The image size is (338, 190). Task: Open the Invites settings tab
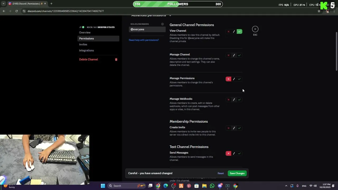point(98,45)
